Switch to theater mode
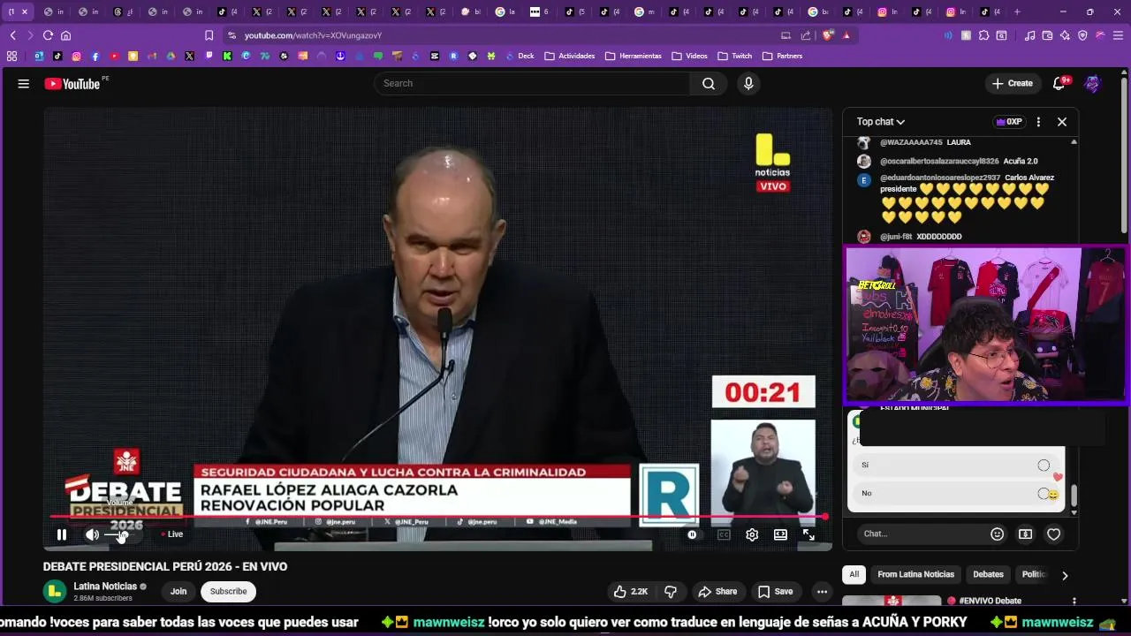This screenshot has height=636, width=1131. [x=780, y=534]
